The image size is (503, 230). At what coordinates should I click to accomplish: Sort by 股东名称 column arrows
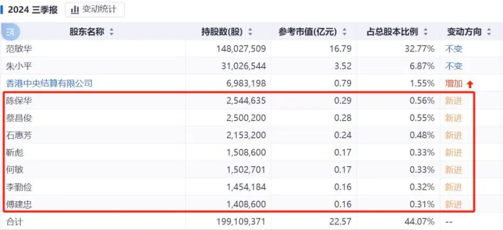[x=112, y=32]
